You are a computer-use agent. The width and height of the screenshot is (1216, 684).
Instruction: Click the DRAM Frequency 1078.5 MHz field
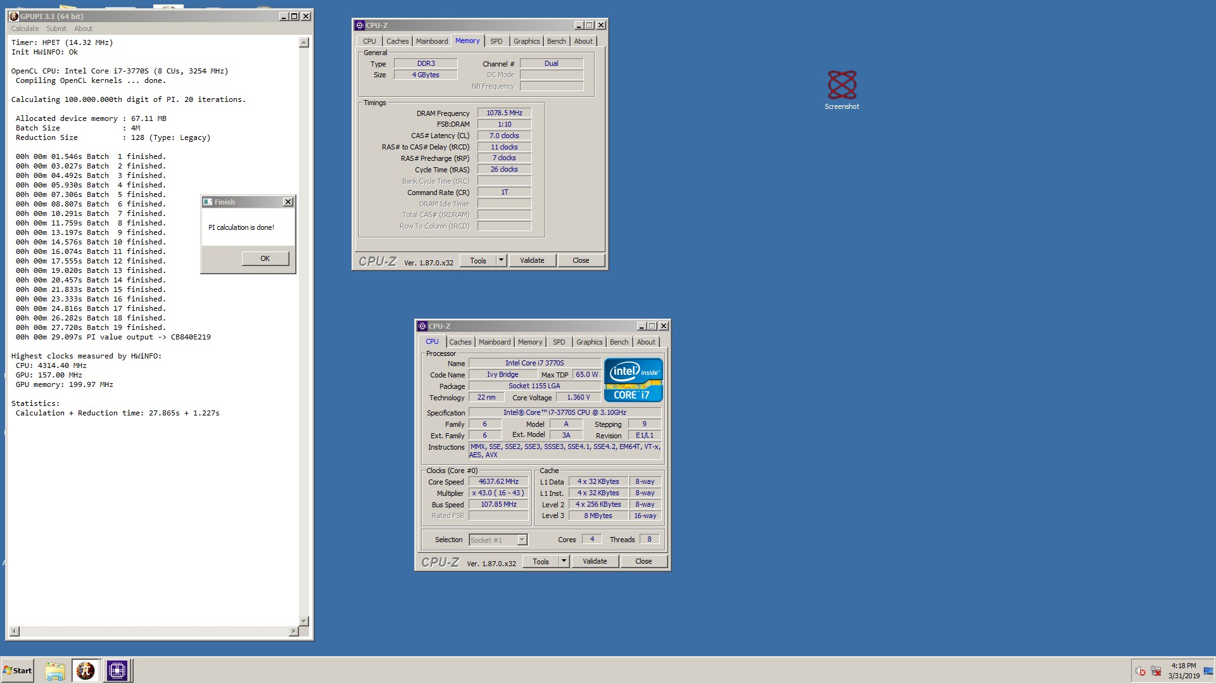[504, 113]
